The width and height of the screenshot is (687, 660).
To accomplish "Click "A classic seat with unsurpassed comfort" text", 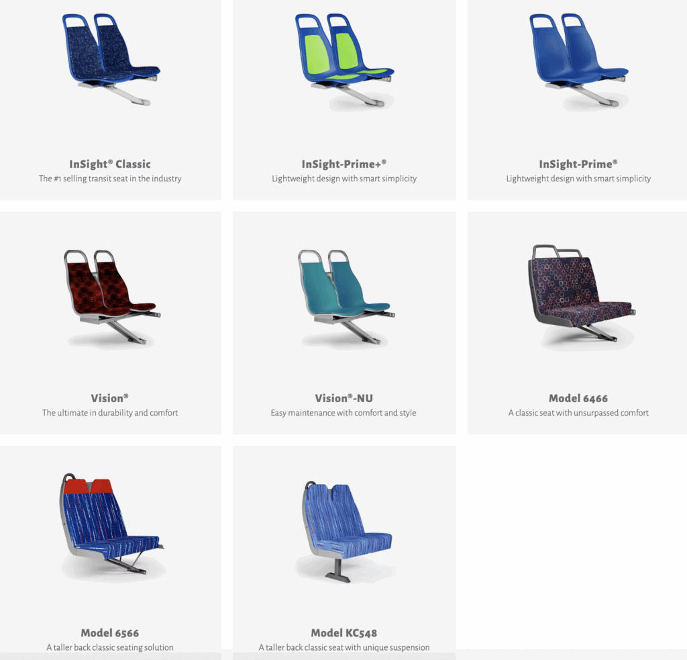I will pos(578,413).
